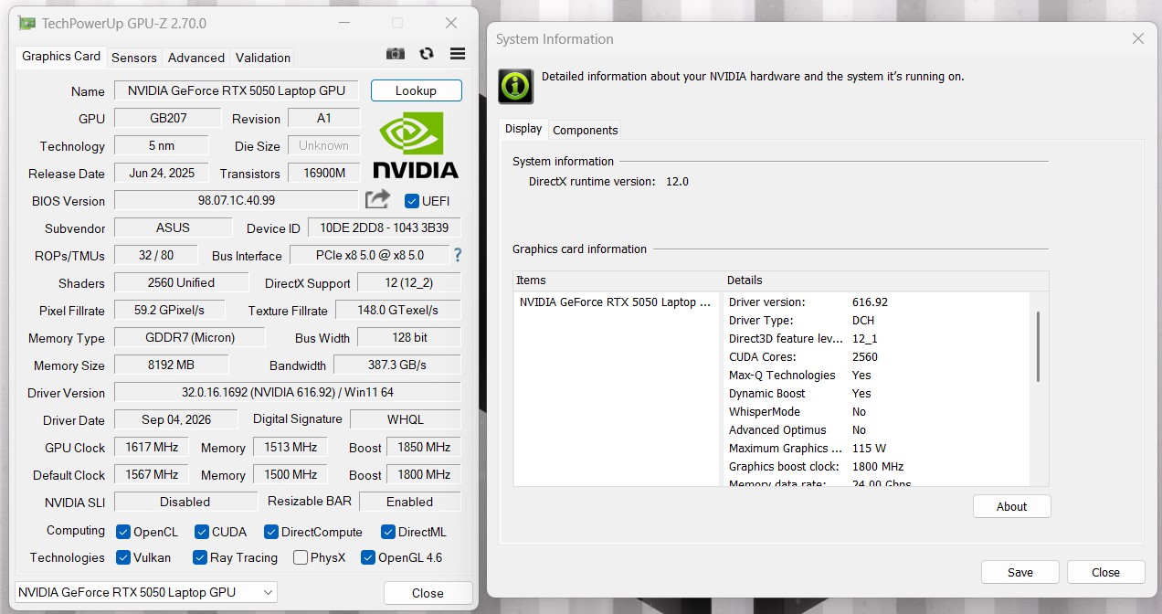
Task: Click the Name field showing RTX 5050 Laptop GPU
Action: coord(237,90)
